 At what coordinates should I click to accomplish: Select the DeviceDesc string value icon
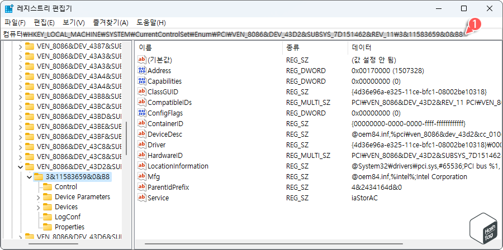point(142,134)
